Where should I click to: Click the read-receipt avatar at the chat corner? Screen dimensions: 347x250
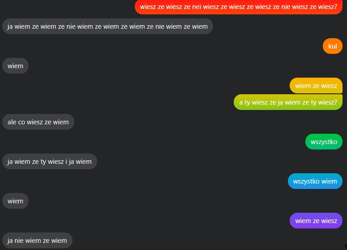[346, 245]
